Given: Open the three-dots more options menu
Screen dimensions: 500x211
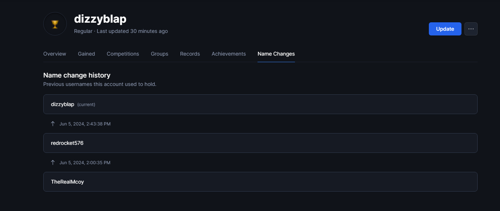Looking at the screenshot, I should pyautogui.click(x=471, y=29).
